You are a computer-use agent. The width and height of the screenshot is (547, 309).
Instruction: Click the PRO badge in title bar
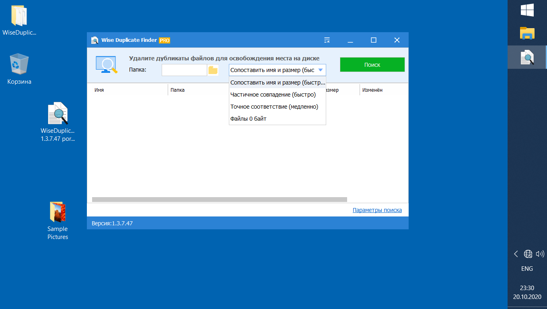pyautogui.click(x=165, y=40)
